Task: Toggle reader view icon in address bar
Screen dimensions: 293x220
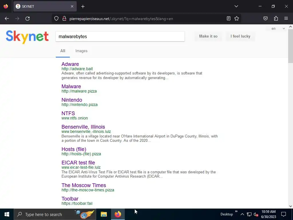Action: [x=228, y=18]
